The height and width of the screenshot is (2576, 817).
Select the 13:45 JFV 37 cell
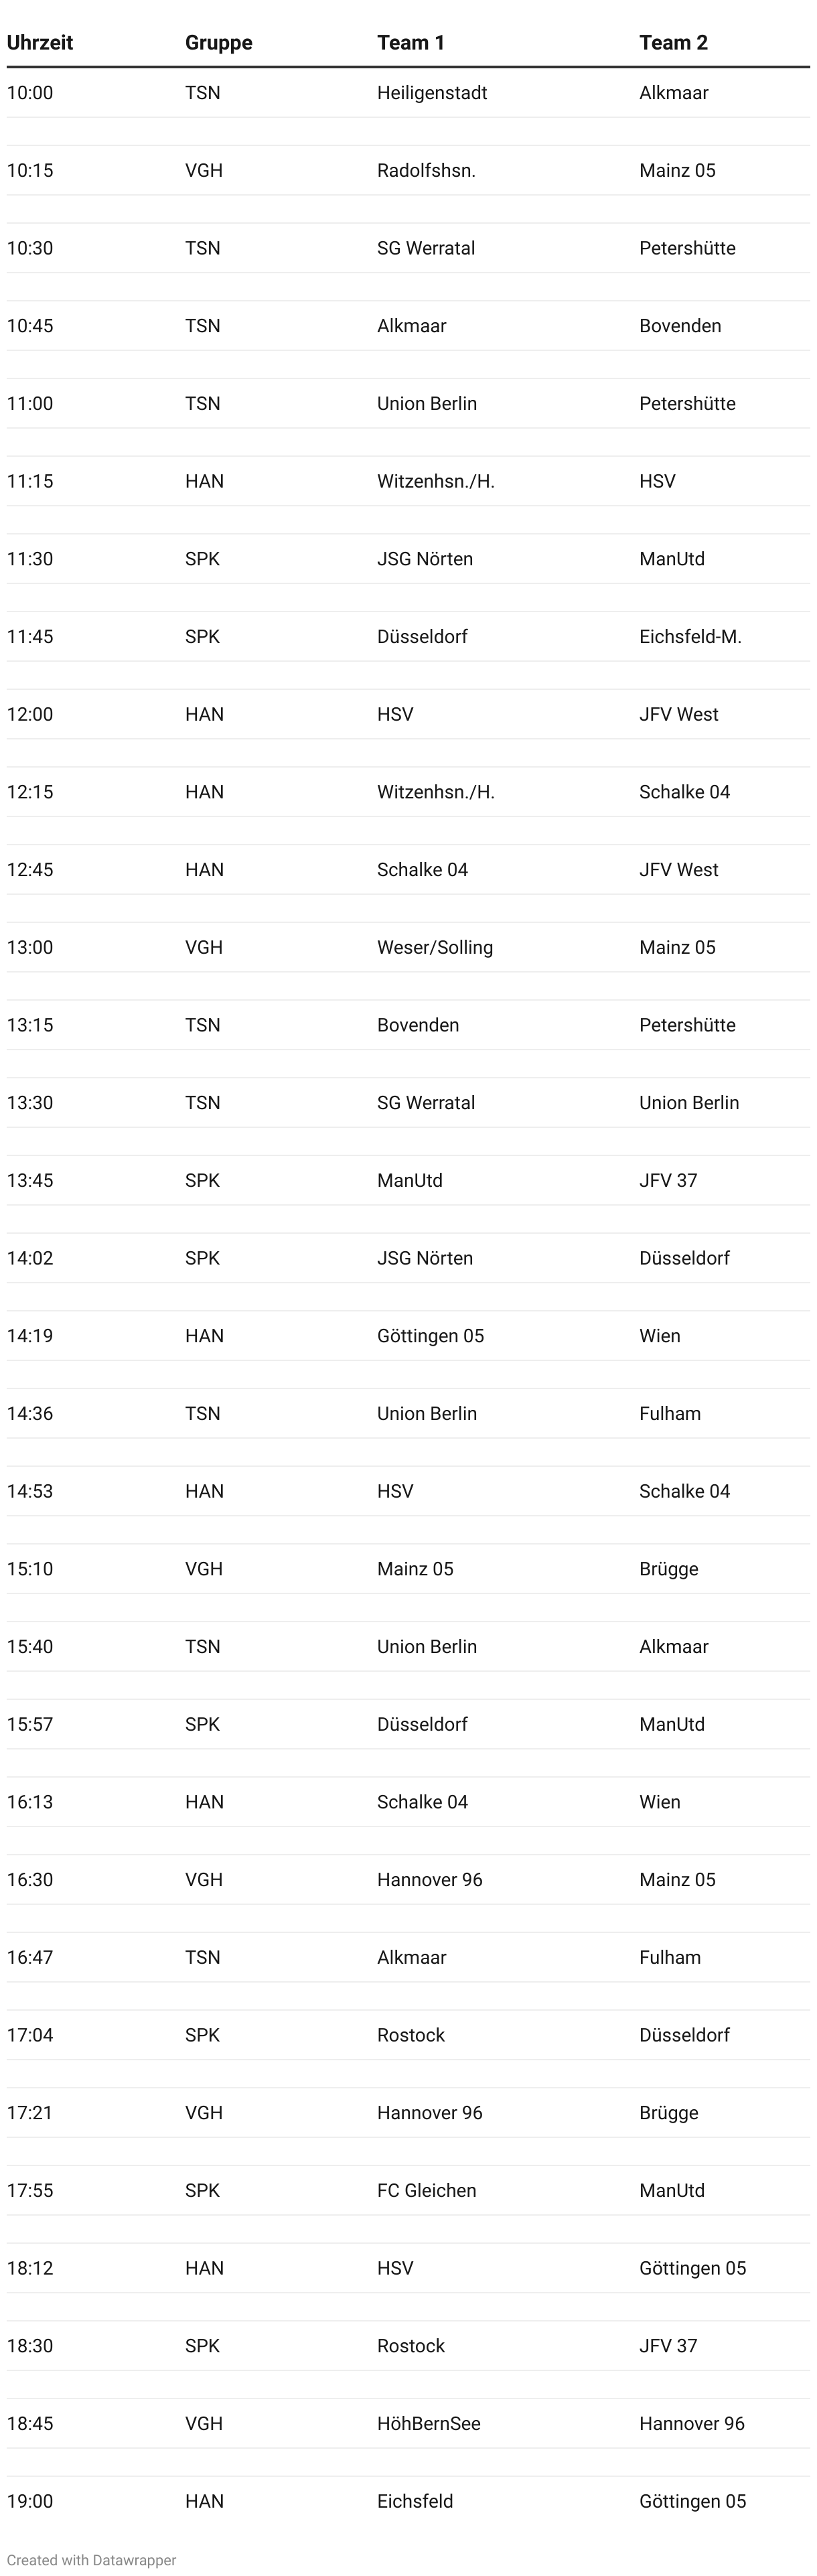pos(669,1181)
